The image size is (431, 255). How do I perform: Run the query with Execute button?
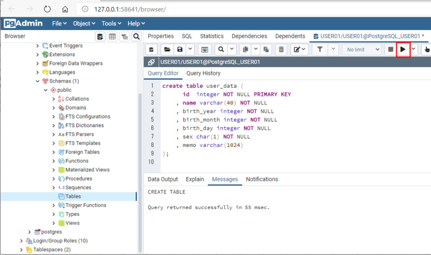pos(403,50)
